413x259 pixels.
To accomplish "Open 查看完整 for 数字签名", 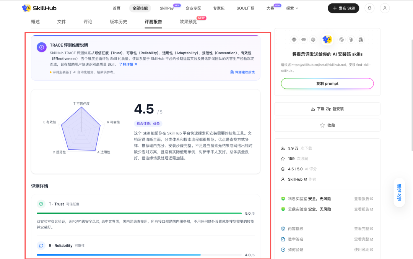I will tap(364, 239).
